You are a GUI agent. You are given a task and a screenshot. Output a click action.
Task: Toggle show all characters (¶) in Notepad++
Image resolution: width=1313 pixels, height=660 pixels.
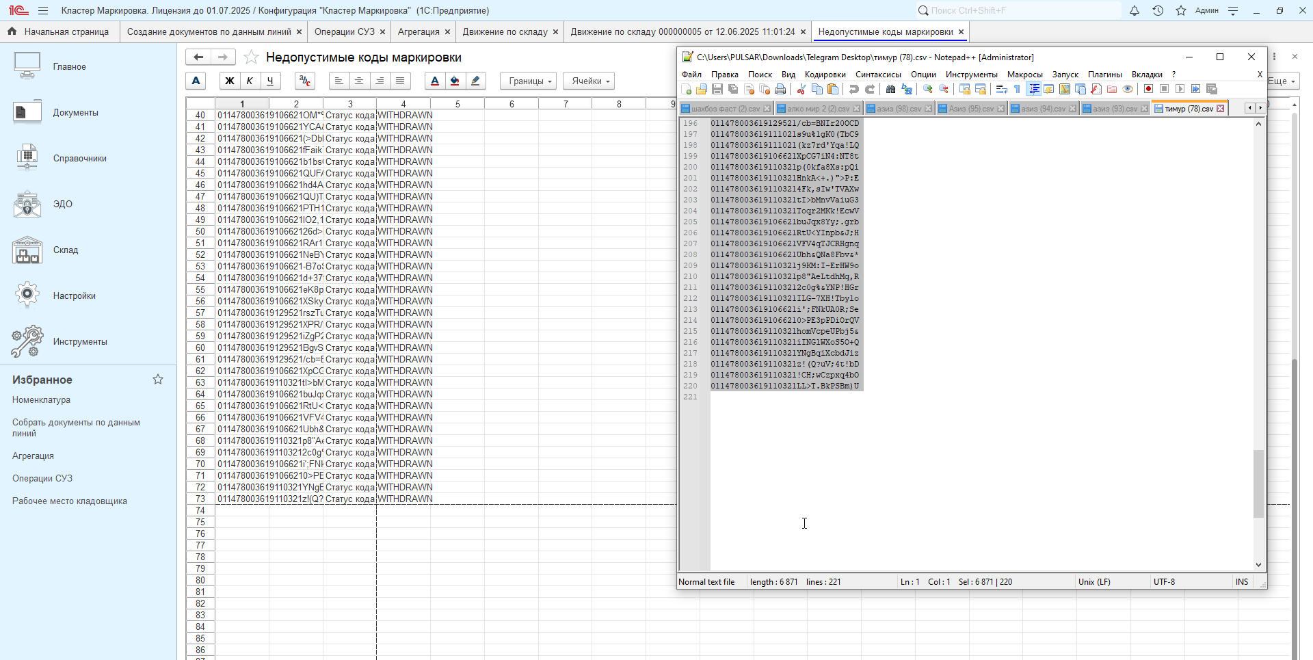pyautogui.click(x=1017, y=89)
